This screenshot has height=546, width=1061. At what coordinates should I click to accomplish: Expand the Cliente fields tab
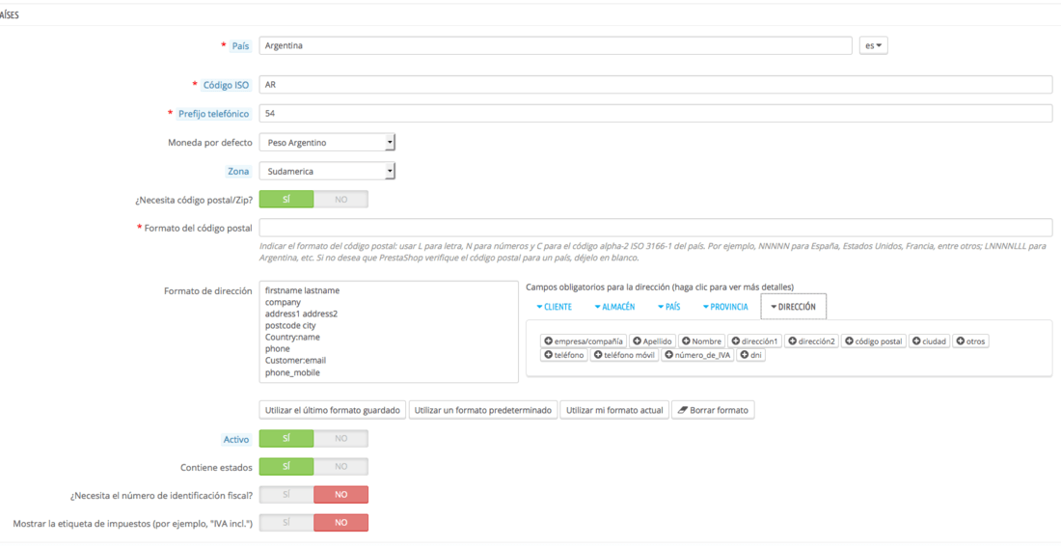click(x=554, y=307)
